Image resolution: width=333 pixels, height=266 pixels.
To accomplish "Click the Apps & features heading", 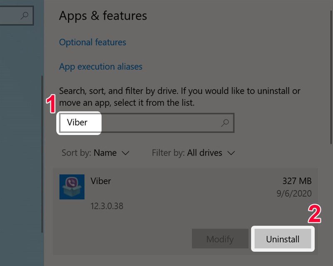I will point(103,16).
